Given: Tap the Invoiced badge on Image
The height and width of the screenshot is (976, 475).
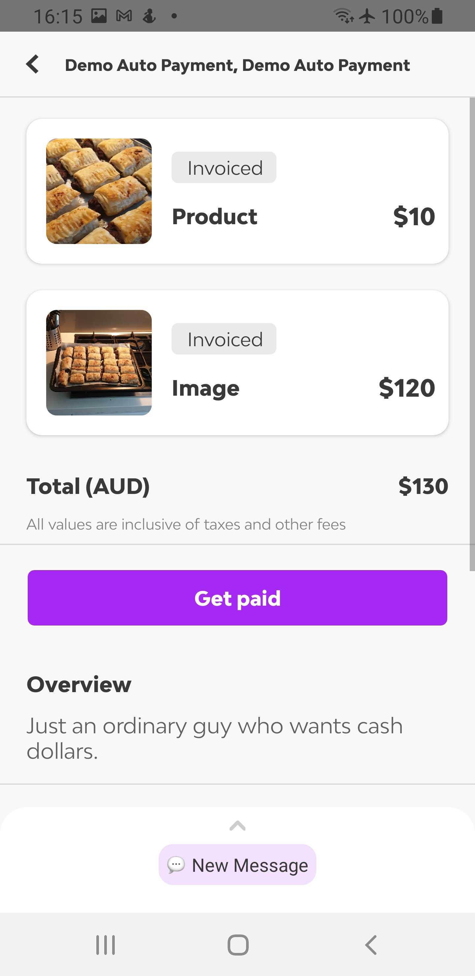Looking at the screenshot, I should [224, 339].
